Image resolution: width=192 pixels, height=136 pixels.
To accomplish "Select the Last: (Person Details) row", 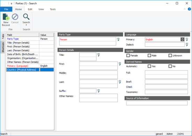I will tap(30, 50).
